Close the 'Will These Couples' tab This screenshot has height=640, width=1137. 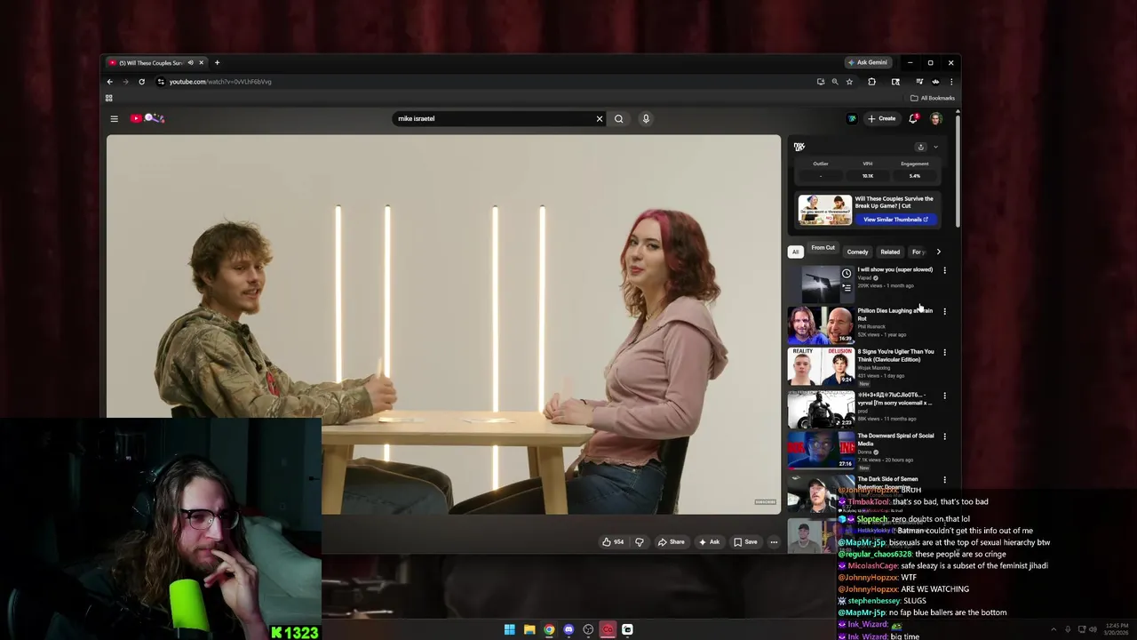[x=201, y=63]
